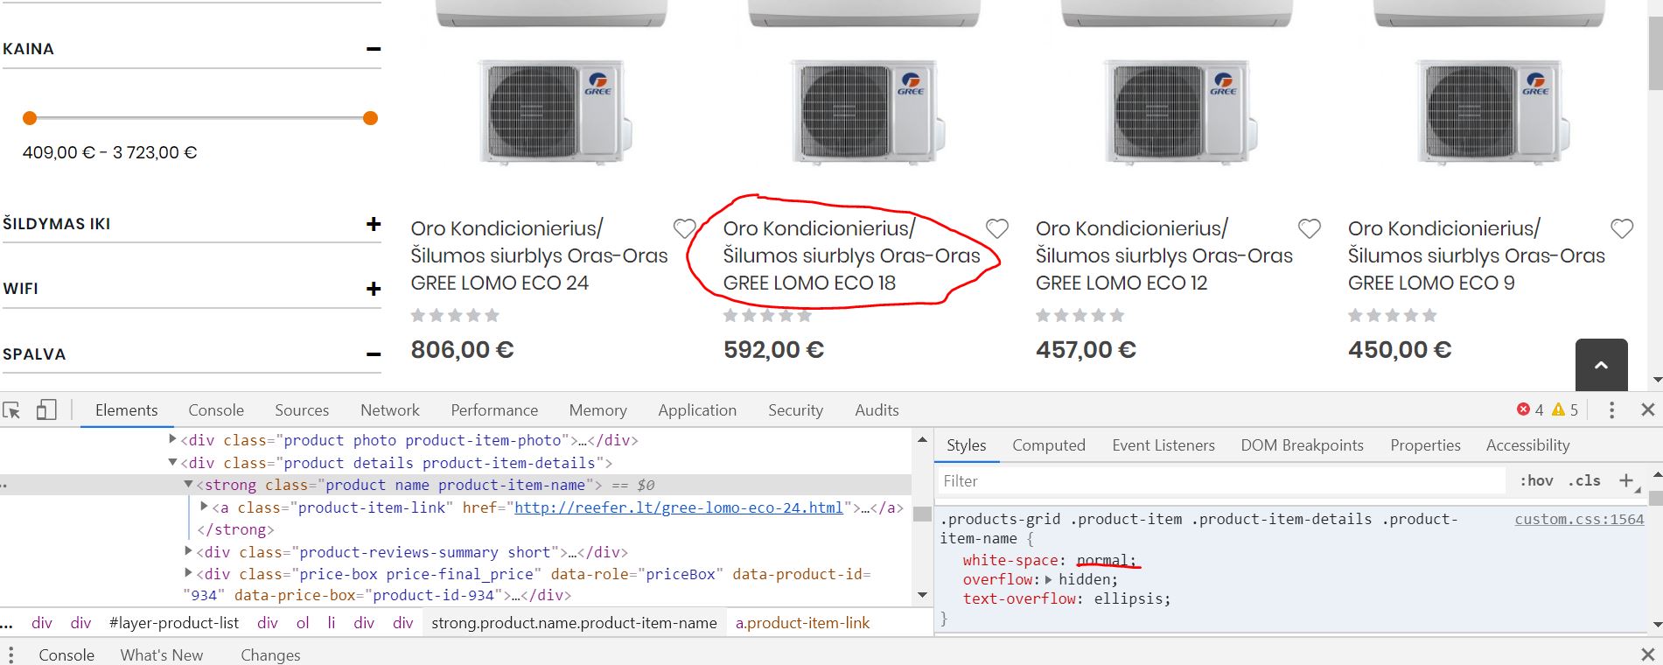Expand the product-reviews-summary div node

coord(188,551)
